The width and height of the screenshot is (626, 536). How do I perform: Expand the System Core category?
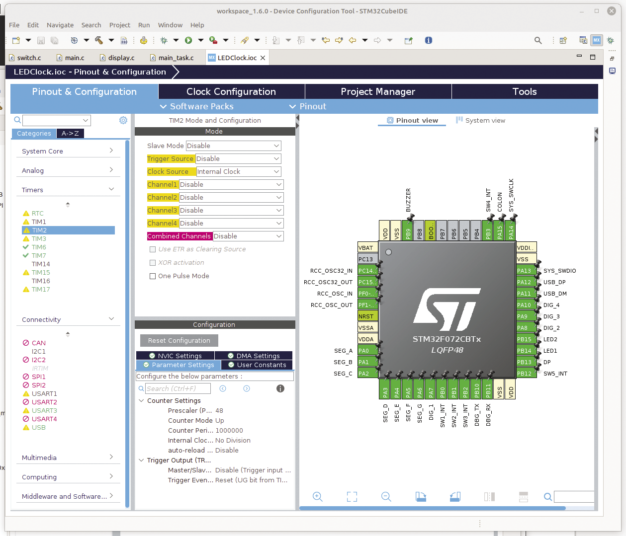click(x=68, y=151)
